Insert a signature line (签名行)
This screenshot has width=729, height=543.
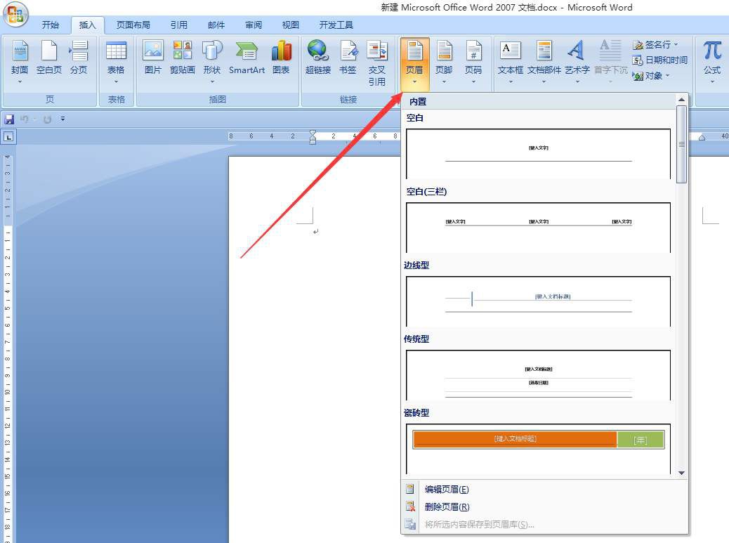tap(657, 45)
